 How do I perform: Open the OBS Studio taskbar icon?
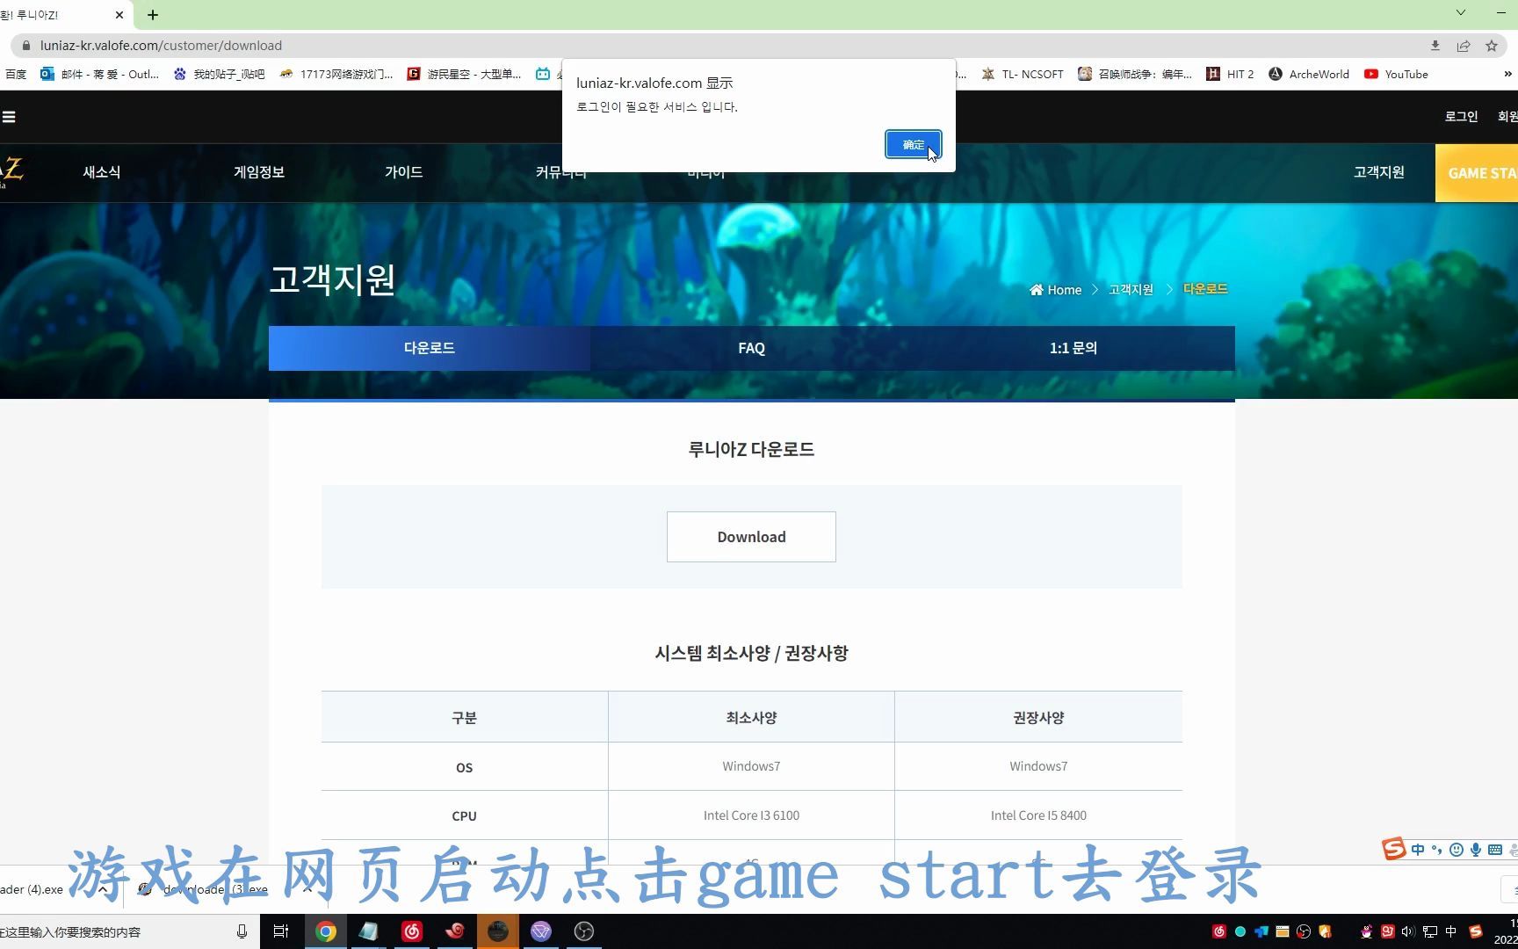pyautogui.click(x=583, y=931)
